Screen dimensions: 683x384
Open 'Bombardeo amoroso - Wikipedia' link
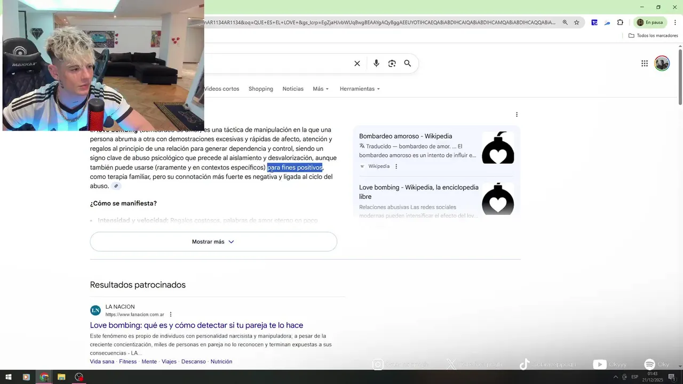[x=406, y=137]
